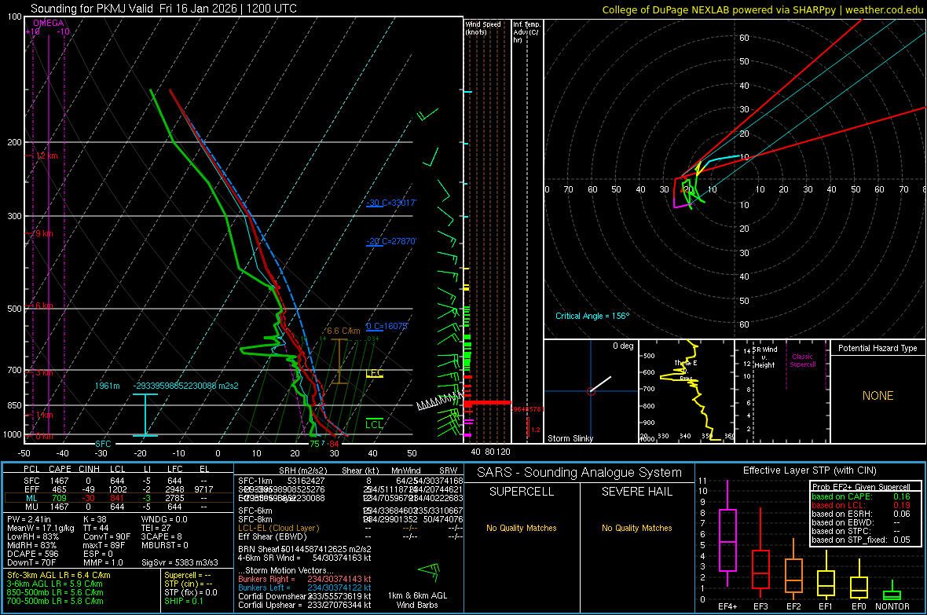Screen dimensions: 927x615
Task: Click the 'based on STP_fixed:' probability row
Action: point(861,540)
